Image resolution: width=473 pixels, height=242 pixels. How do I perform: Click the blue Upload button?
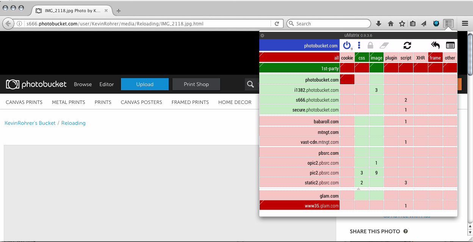coord(145,84)
